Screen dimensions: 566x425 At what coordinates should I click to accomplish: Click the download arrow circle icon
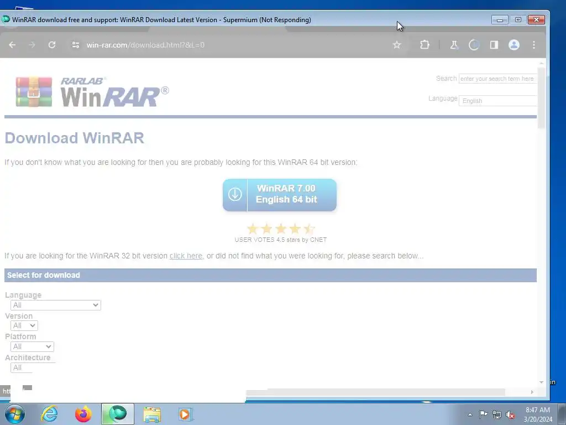pyautogui.click(x=234, y=194)
